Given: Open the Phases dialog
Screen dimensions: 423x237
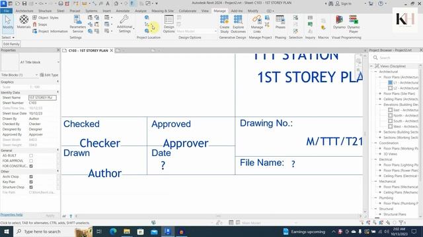Looking at the screenshot, I should click(x=280, y=22).
